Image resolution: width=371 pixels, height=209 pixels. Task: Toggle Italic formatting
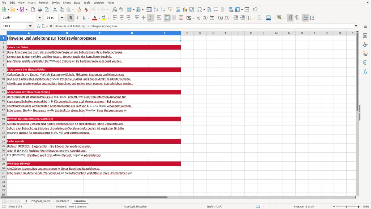pyautogui.click(x=78, y=18)
